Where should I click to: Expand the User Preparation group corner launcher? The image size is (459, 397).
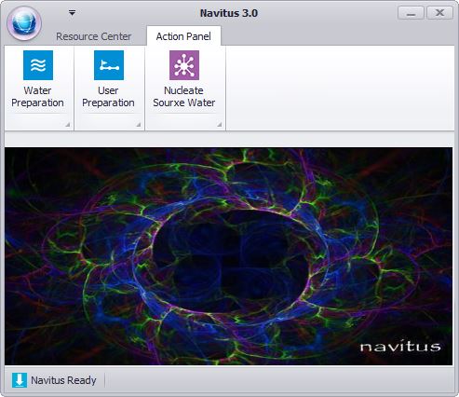[139, 125]
